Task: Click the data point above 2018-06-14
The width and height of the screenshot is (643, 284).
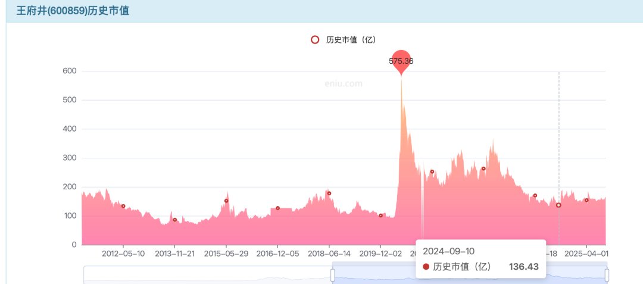Action: [x=329, y=194]
